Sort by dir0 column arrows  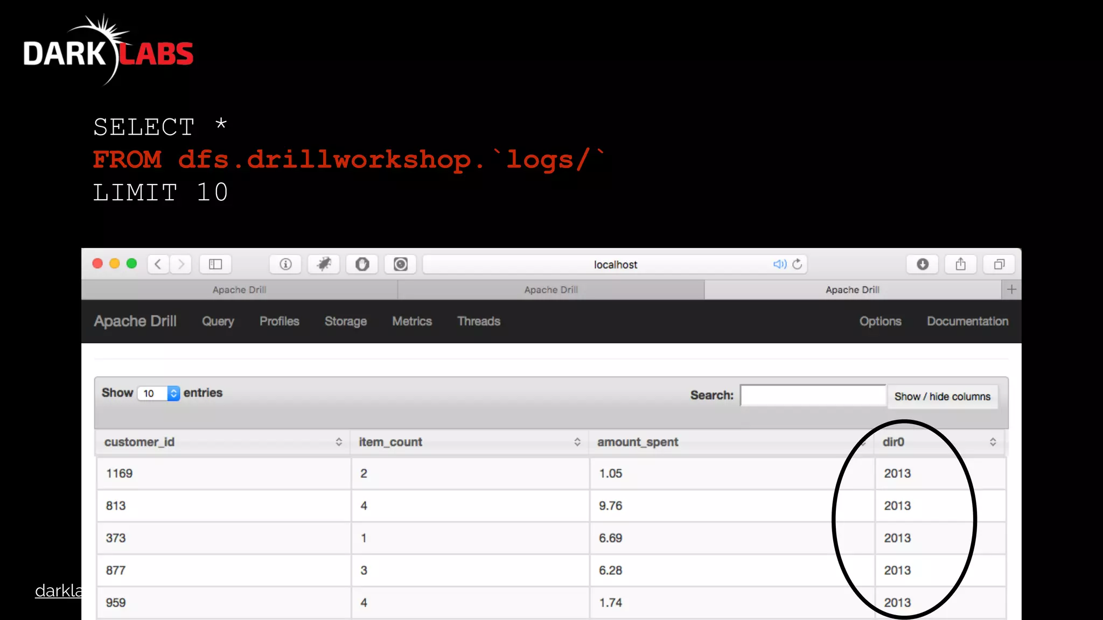pyautogui.click(x=993, y=442)
